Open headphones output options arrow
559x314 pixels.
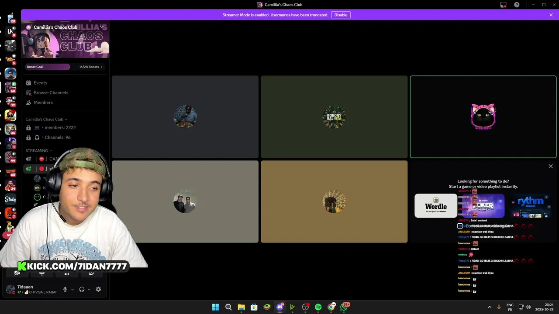point(89,289)
